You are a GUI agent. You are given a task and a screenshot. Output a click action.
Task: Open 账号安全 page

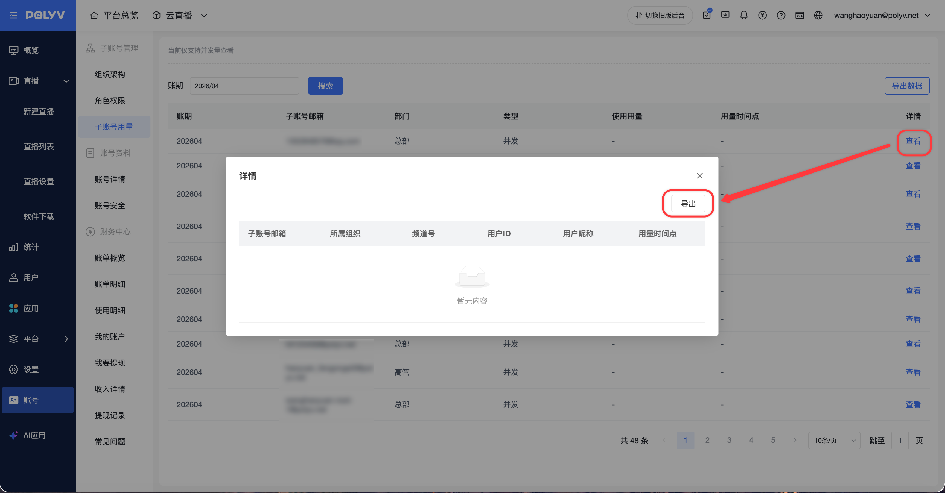(x=110, y=206)
